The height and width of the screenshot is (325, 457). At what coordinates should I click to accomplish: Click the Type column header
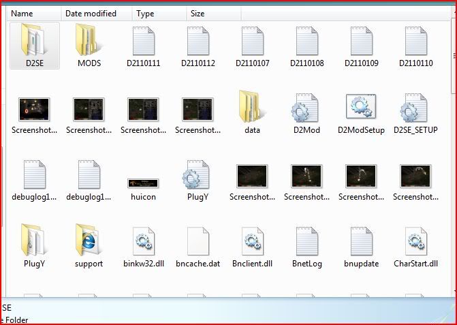click(145, 14)
